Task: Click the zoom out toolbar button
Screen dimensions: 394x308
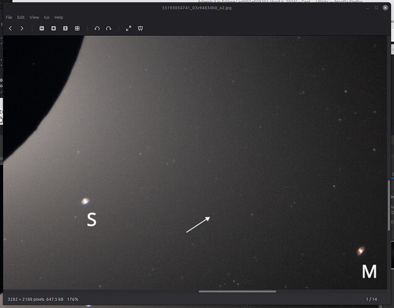Action: 42,28
